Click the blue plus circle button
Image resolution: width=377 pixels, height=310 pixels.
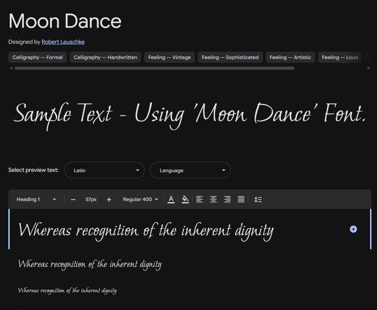[x=353, y=229]
